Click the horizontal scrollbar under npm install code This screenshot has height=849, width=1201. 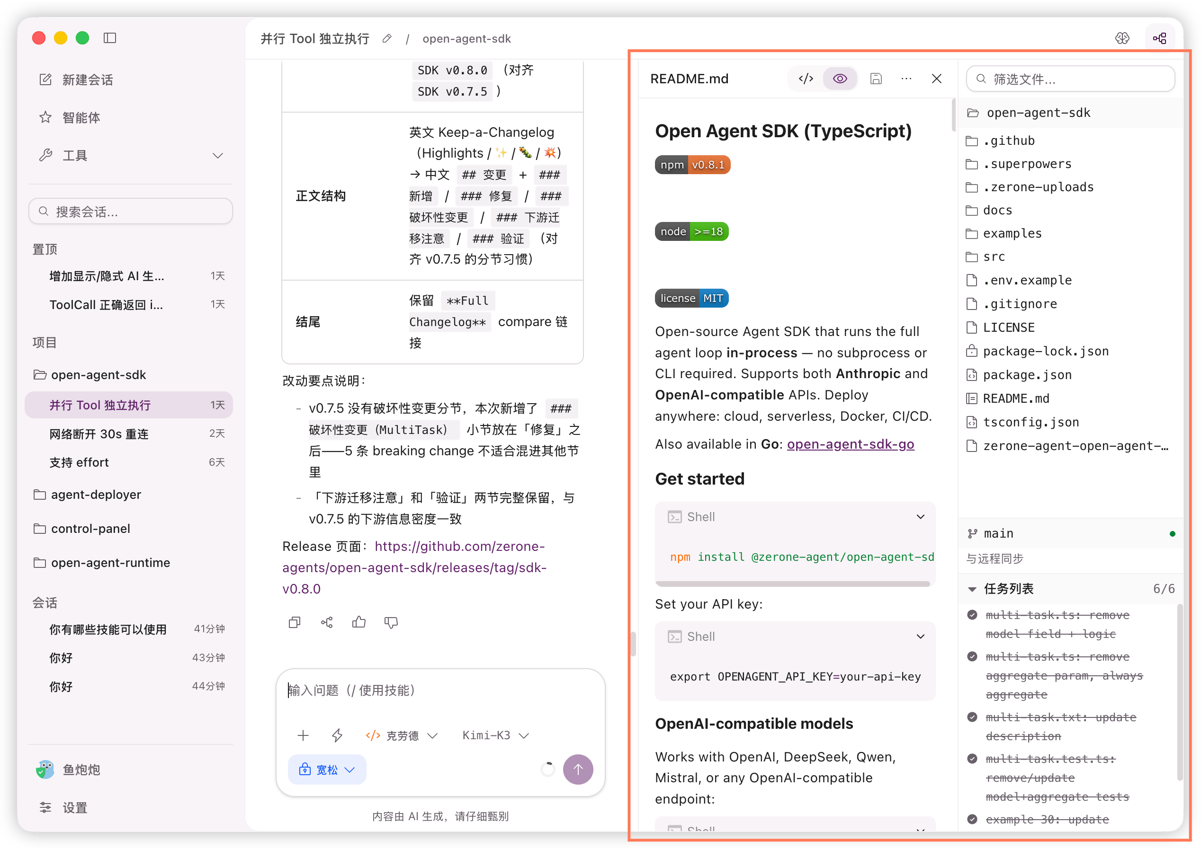pos(792,584)
